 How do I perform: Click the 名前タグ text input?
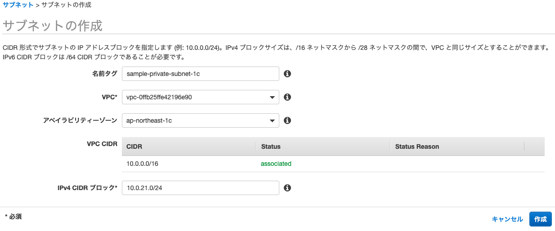click(x=200, y=74)
